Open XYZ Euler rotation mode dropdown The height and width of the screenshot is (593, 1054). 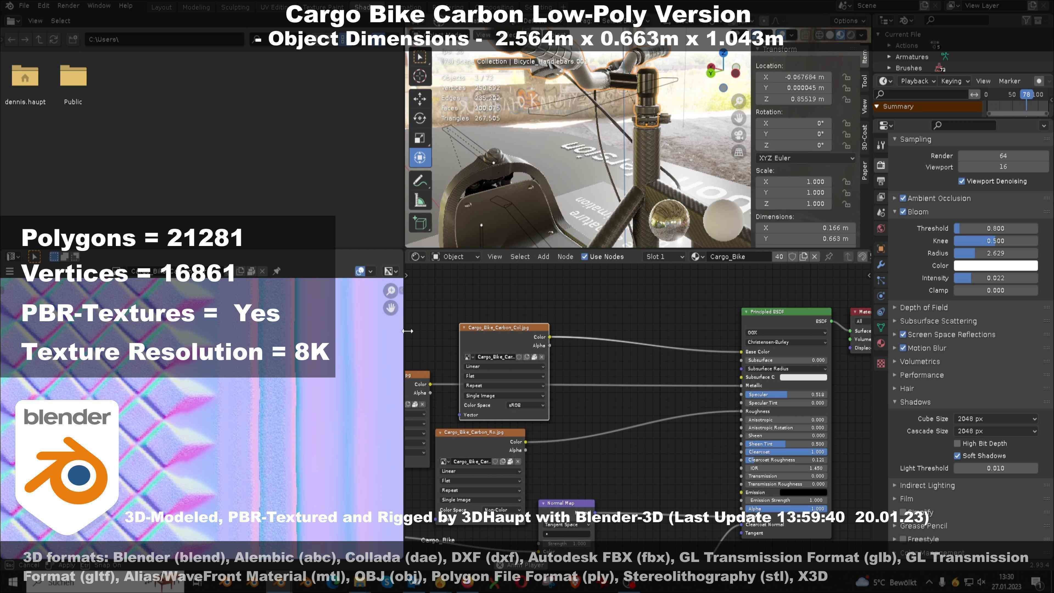[806, 158]
